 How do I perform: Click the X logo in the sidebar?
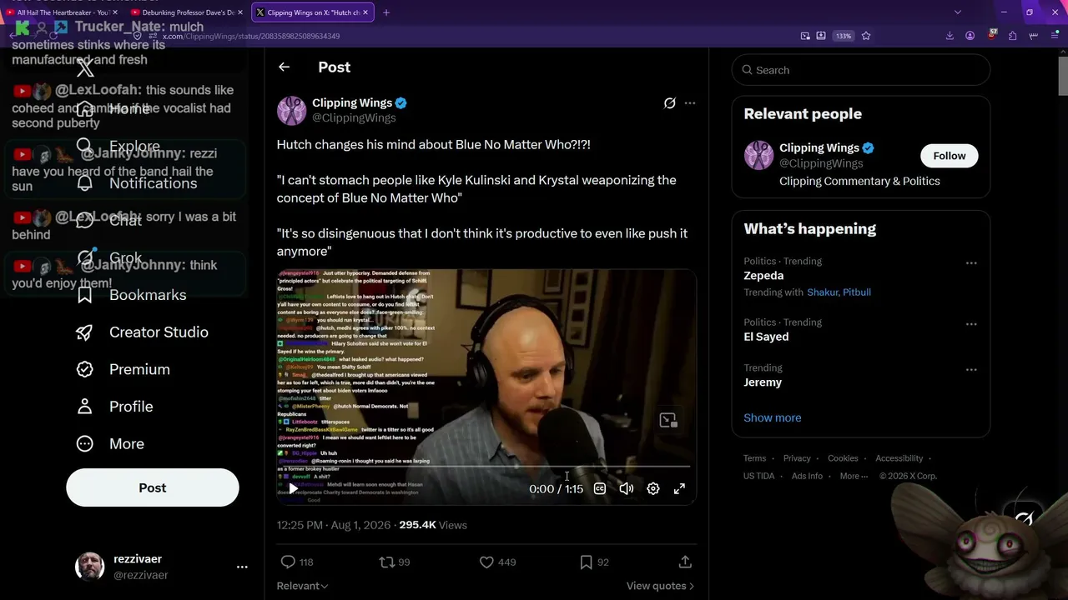(x=85, y=70)
